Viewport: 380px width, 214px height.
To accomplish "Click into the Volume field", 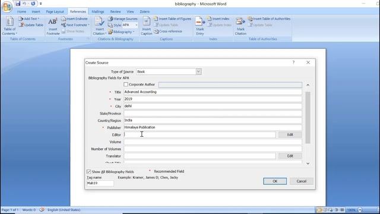I will [x=213, y=141].
